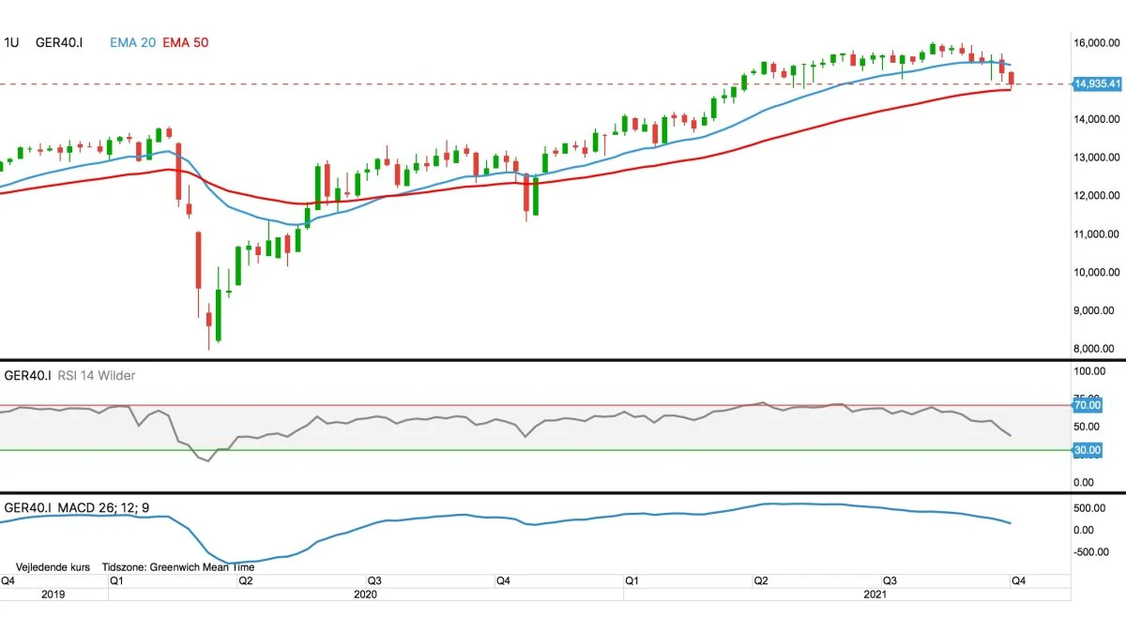The height and width of the screenshot is (632, 1126).
Task: Select the 2021 label on timeline
Action: click(x=874, y=594)
